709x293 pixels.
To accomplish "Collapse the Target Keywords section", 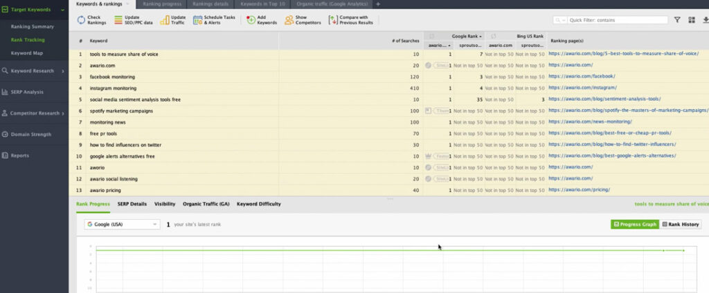I will tap(62, 10).
